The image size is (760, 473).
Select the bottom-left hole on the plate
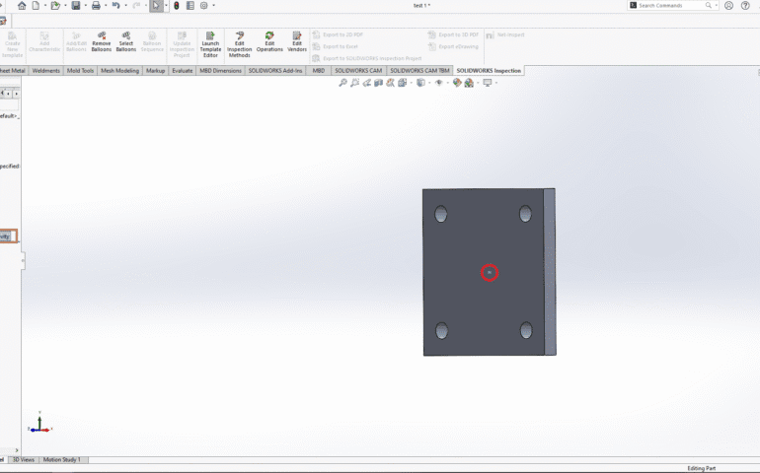[x=441, y=331]
